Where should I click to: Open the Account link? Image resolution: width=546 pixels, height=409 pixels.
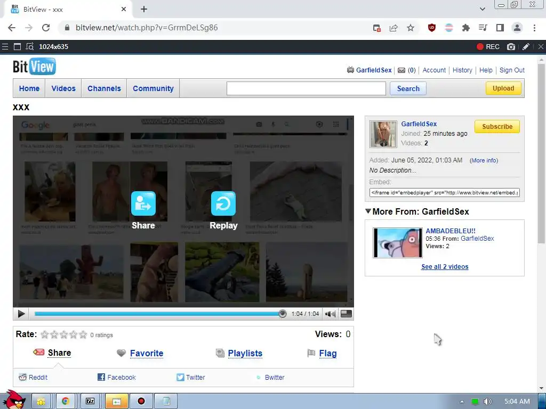434,70
